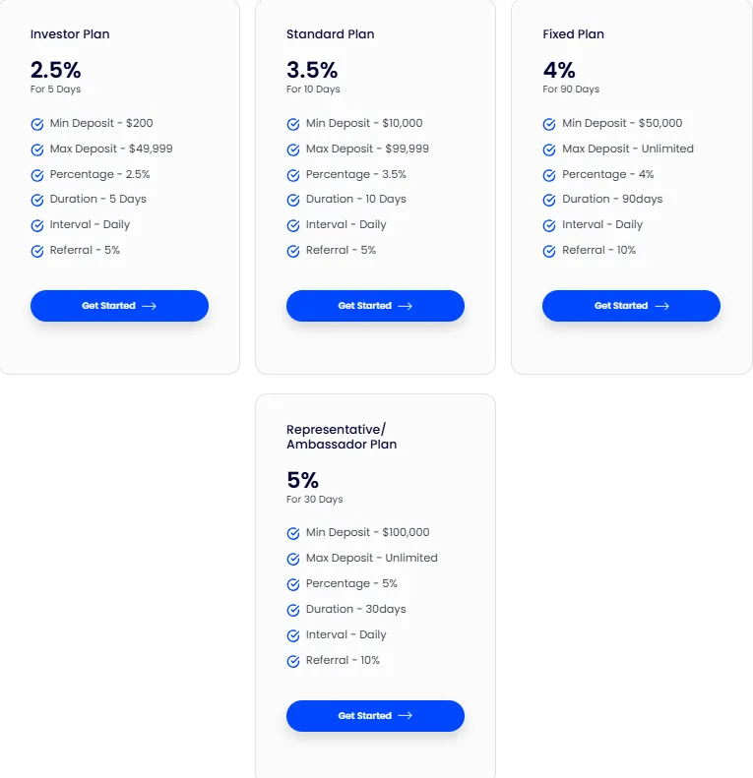Click check icon beside Min Deposit - $200
The image size is (753, 778).
pyautogui.click(x=37, y=125)
